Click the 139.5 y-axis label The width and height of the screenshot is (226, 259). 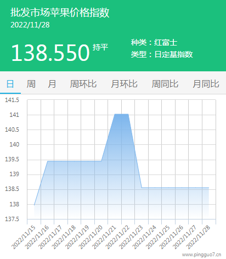(12, 159)
